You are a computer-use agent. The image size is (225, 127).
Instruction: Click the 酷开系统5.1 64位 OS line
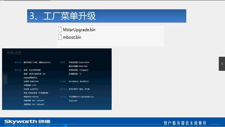[x=37, y=62]
